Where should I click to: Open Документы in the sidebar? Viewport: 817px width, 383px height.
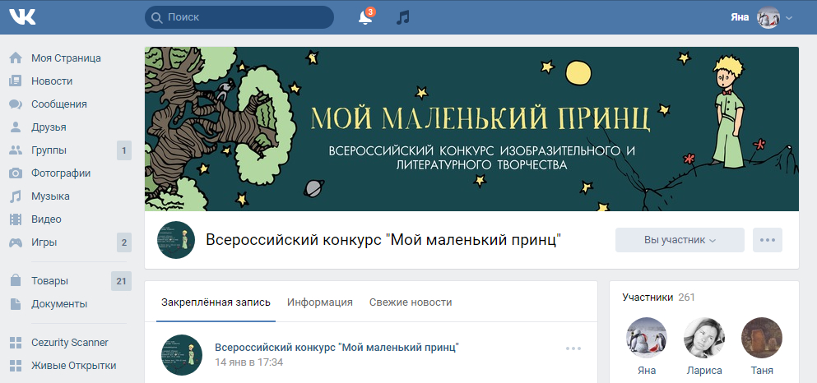(x=59, y=304)
